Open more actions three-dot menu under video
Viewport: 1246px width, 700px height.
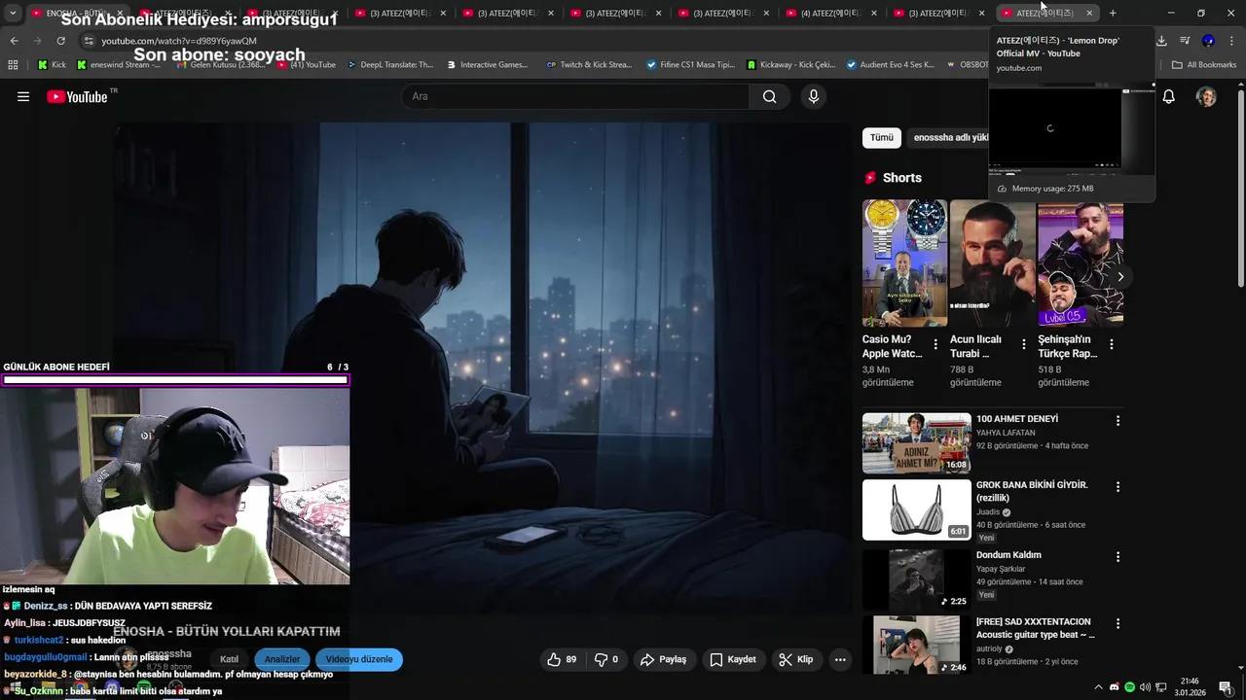840,659
